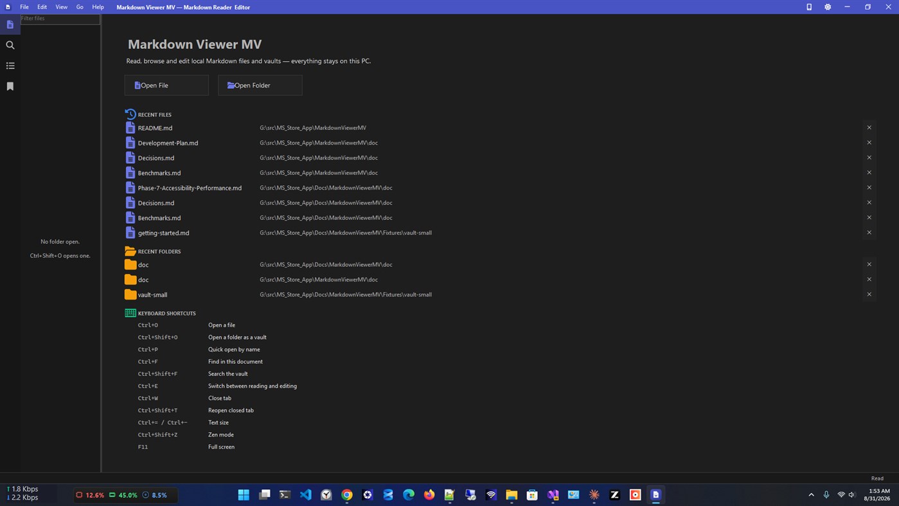The image size is (899, 506).
Task: Click the Microsoft Store taskbar icon
Action: pyautogui.click(x=532, y=494)
